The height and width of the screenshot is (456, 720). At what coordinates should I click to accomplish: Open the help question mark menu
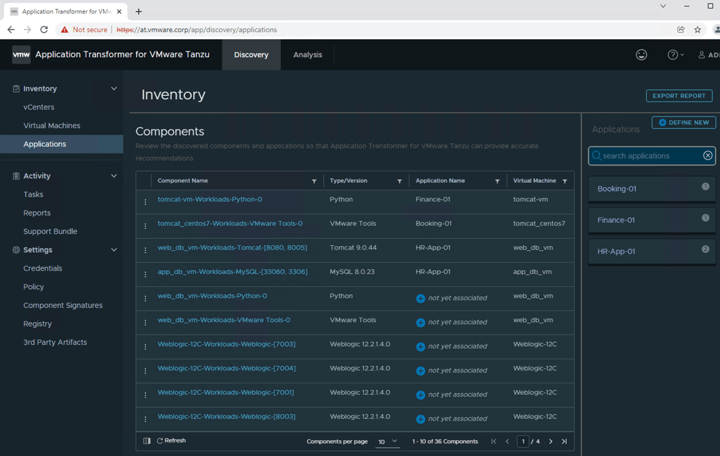tap(672, 55)
